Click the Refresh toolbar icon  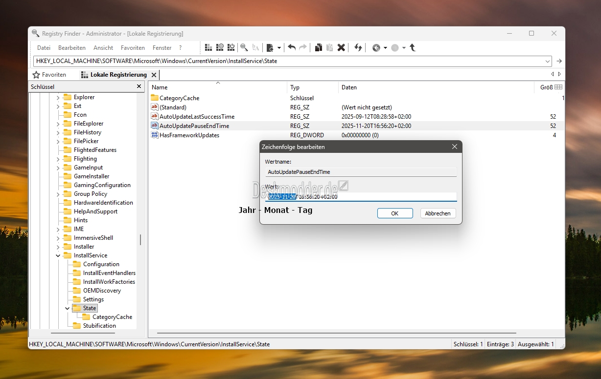pos(358,47)
